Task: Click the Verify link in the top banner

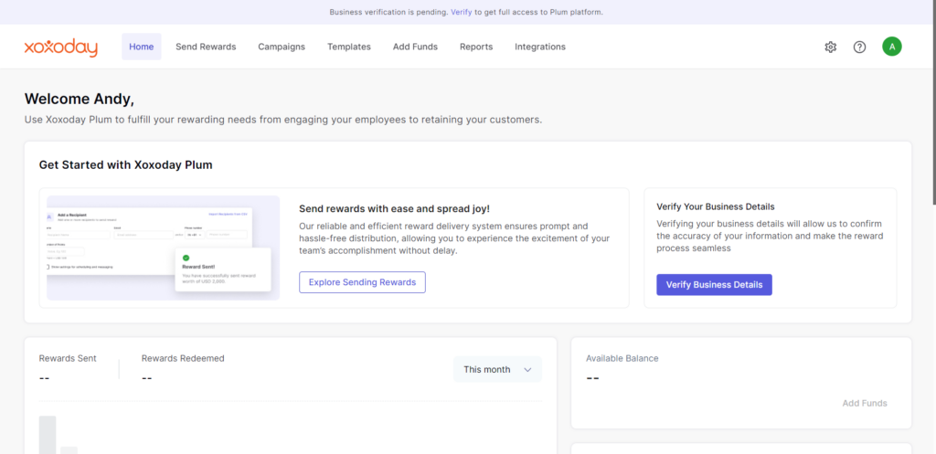Action: (462, 12)
